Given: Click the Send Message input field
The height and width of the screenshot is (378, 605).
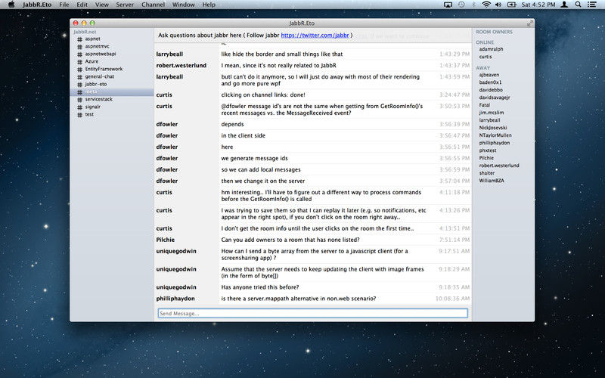Looking at the screenshot, I should coord(312,314).
